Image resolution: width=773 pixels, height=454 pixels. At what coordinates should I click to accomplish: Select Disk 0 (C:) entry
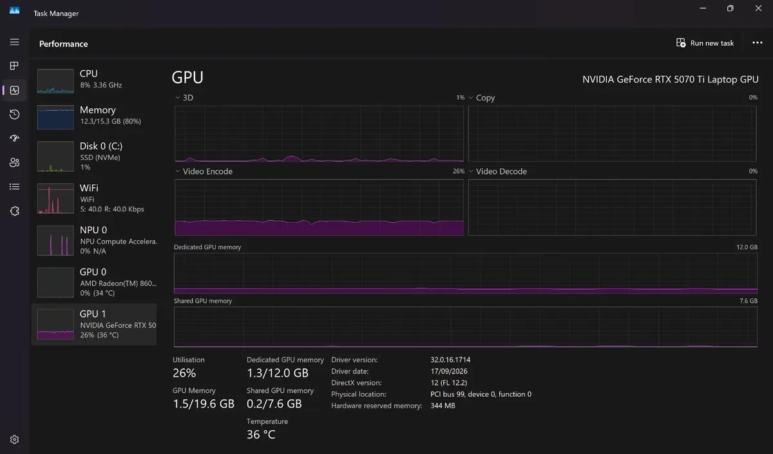[x=94, y=156]
